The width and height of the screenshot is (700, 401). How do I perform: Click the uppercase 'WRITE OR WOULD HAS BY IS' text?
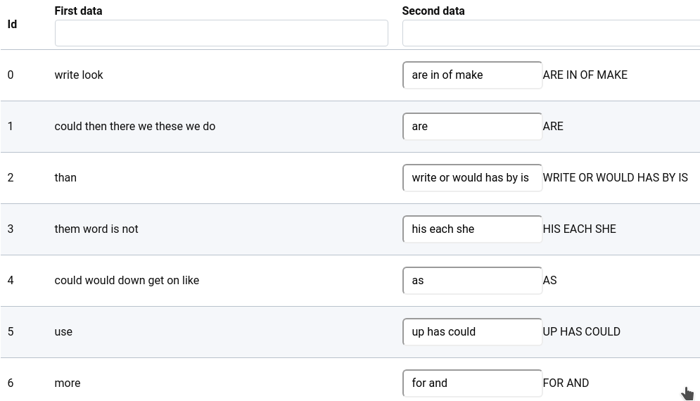coord(615,178)
